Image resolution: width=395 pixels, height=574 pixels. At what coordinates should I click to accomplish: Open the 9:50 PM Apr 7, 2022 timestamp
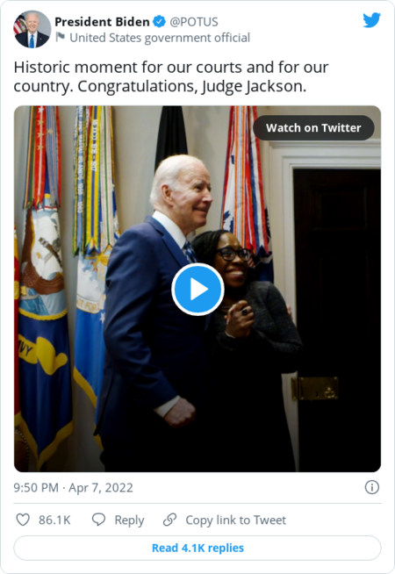click(73, 488)
